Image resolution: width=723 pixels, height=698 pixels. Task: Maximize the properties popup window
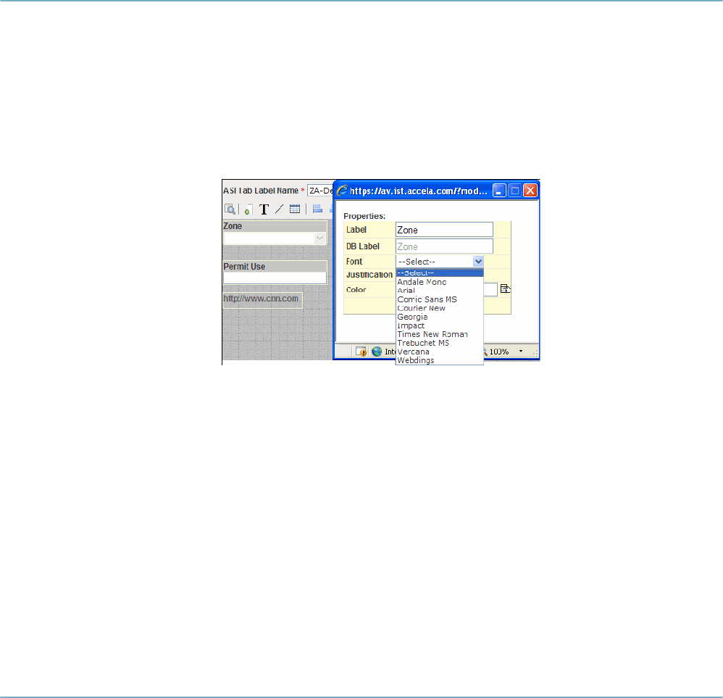click(515, 191)
